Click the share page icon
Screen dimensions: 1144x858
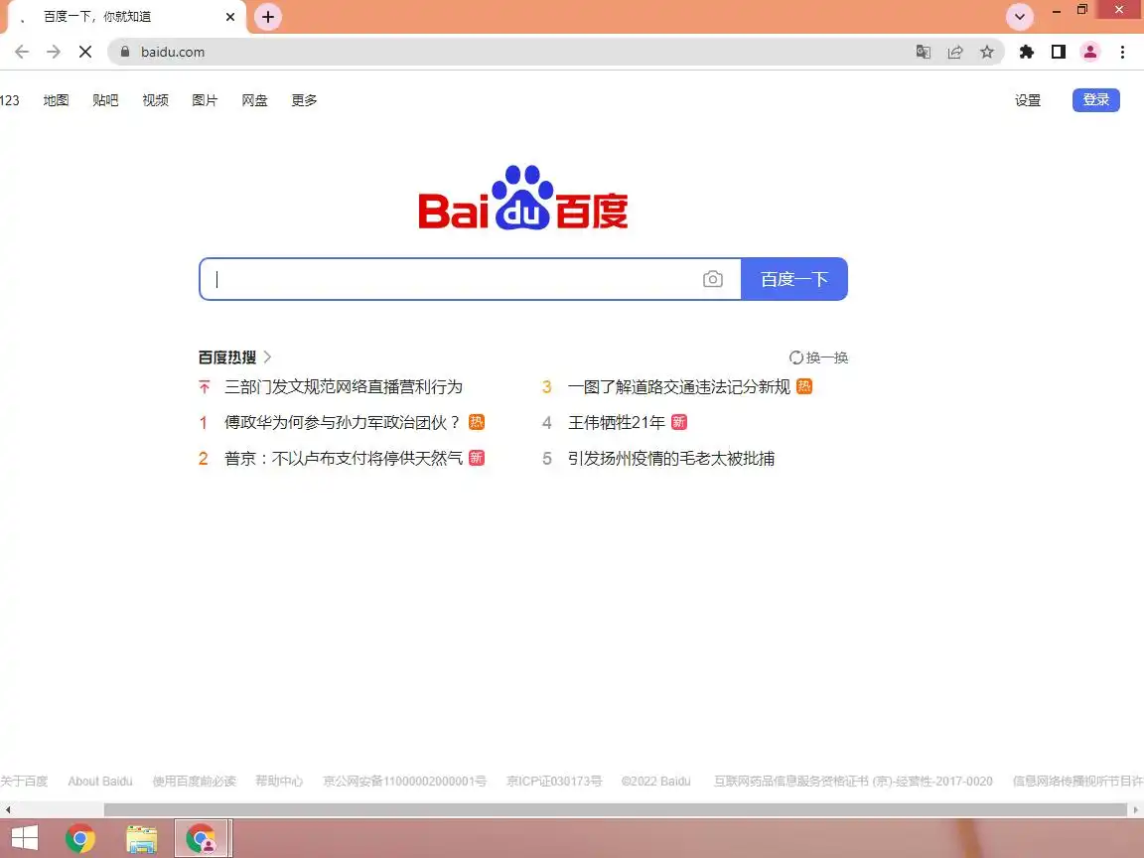pos(955,52)
